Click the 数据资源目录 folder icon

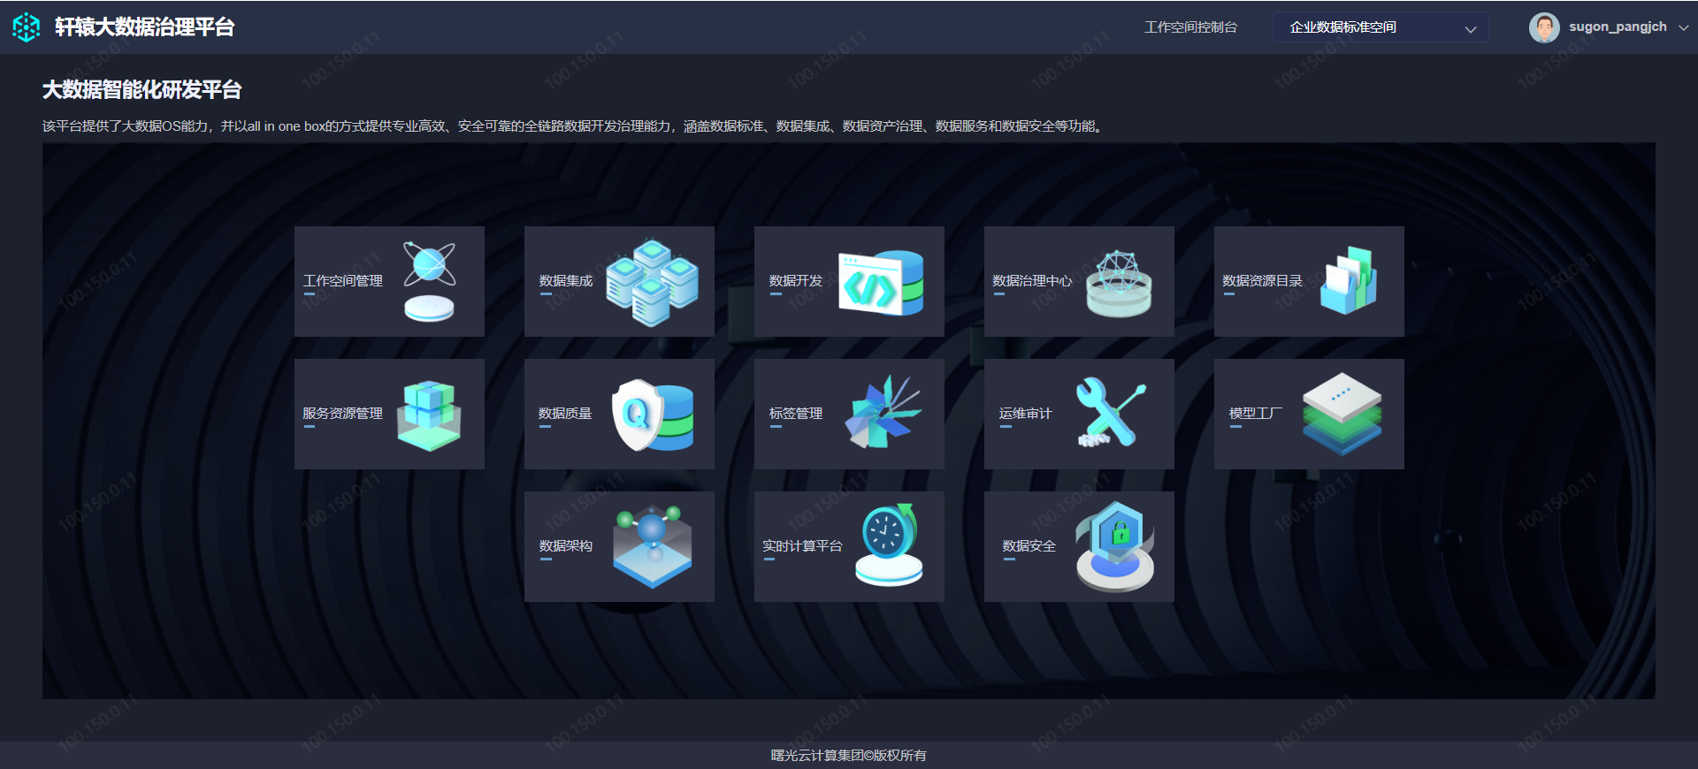(x=1349, y=281)
